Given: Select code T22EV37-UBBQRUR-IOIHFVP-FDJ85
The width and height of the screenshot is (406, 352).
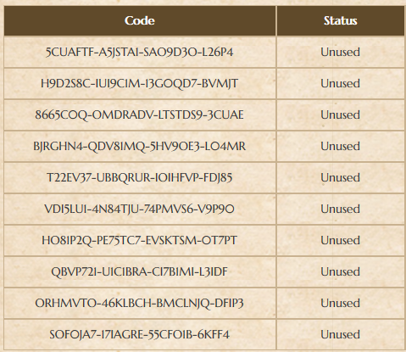Looking at the screenshot, I should click(x=140, y=178).
